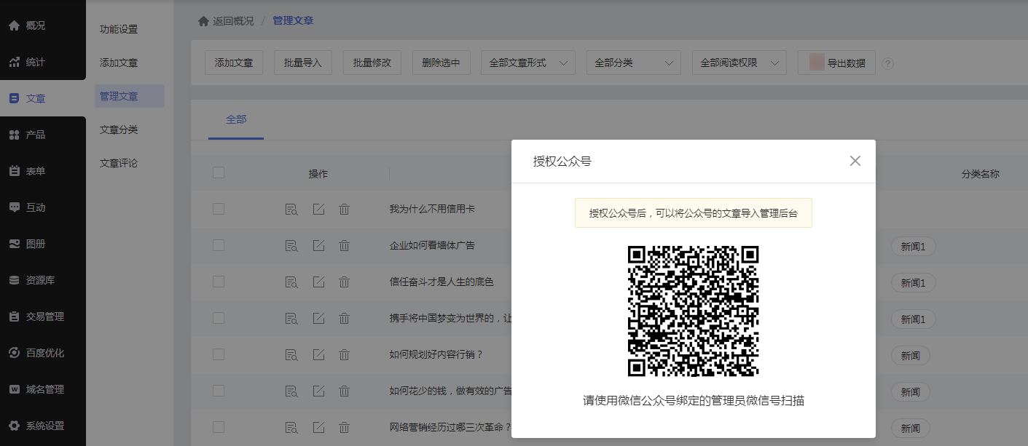Tick the checkbox for 如何花少的钱 row
The image size is (1028, 446).
point(219,391)
